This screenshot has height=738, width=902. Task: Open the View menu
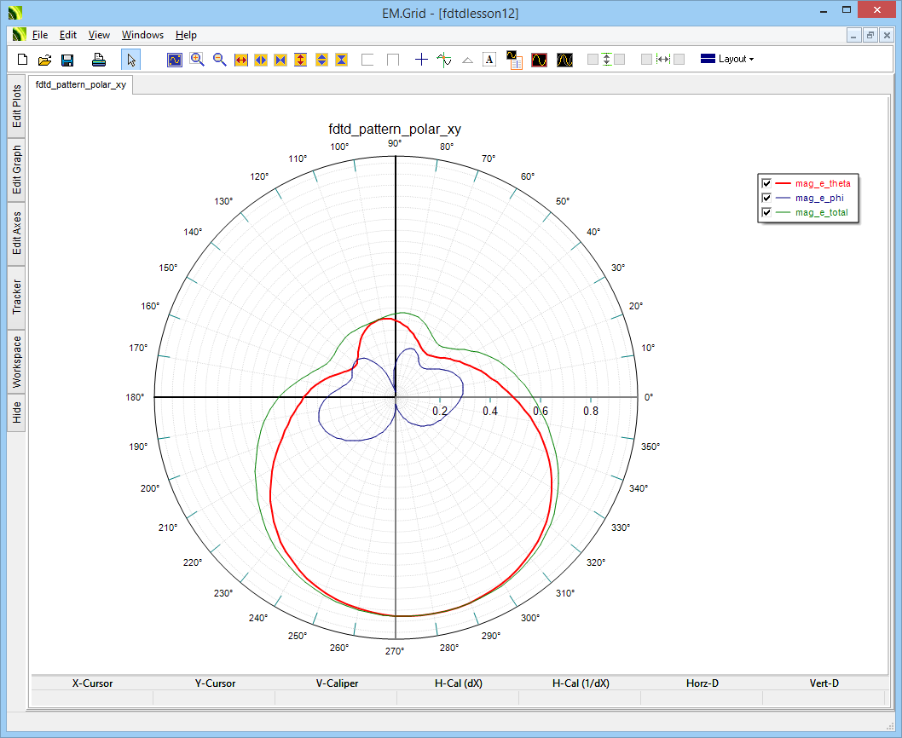(x=99, y=35)
